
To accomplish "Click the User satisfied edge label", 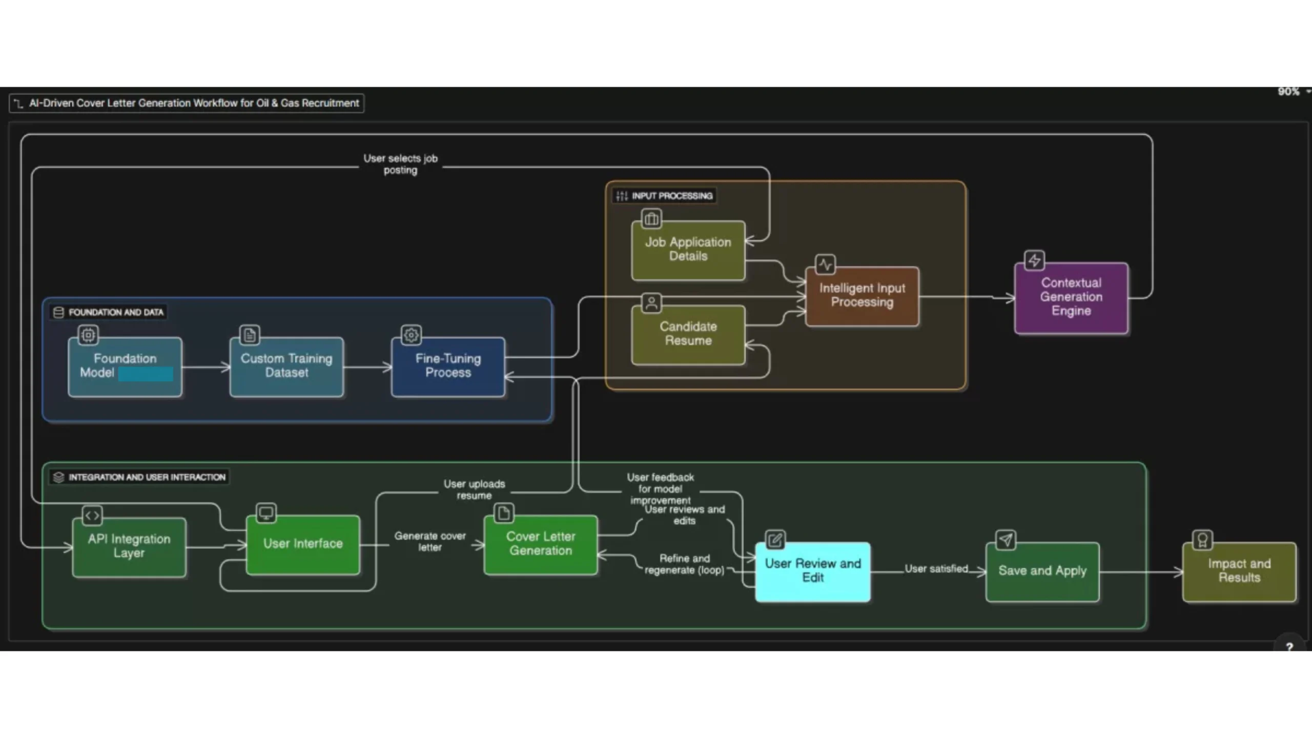I will click(x=936, y=569).
